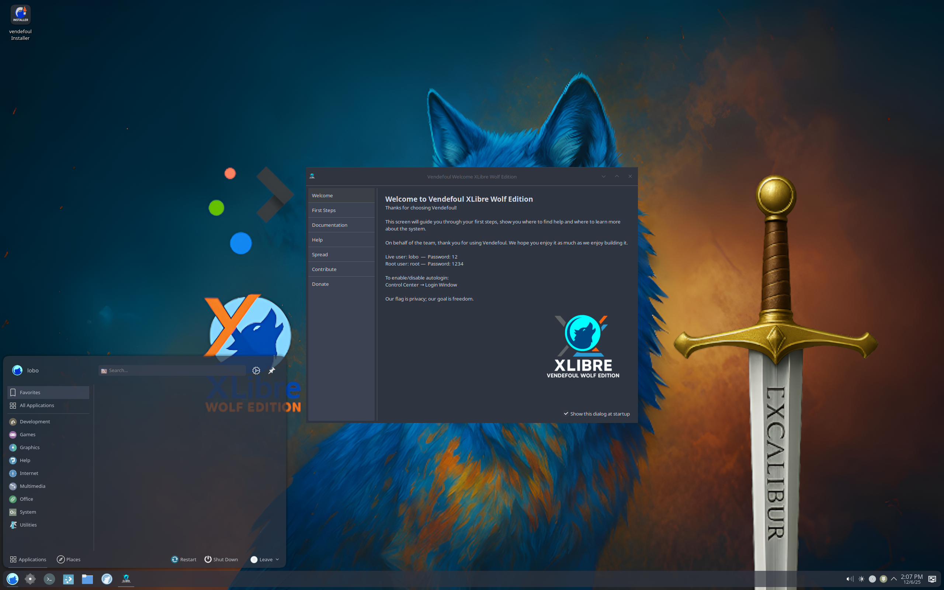Viewport: 944px width, 590px height.
Task: Click the show desktop icon in the panel corner
Action: [932, 579]
